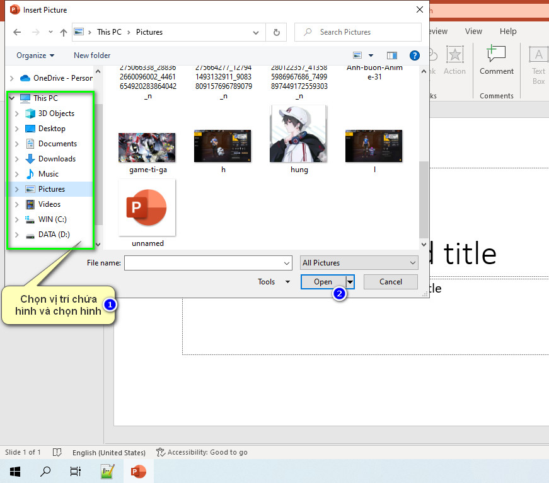Image resolution: width=549 pixels, height=483 pixels.
Task: Open the Tools dropdown
Action: point(274,282)
